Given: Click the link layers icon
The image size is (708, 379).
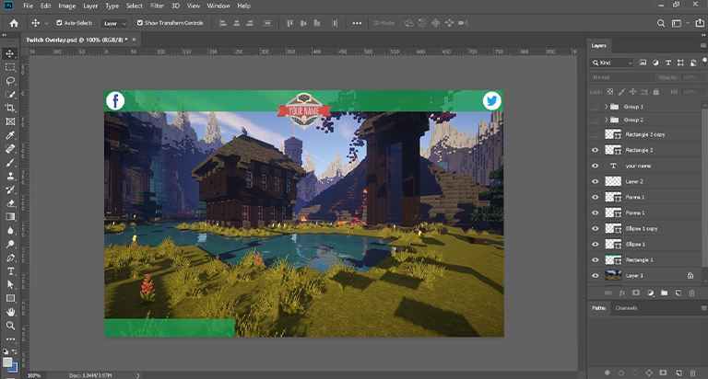Looking at the screenshot, I should 608,293.
